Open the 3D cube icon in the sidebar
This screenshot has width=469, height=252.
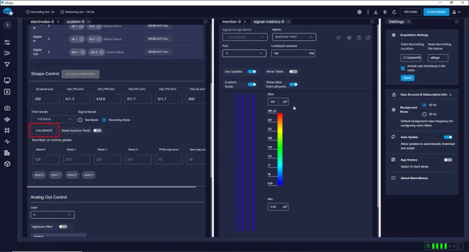(x=7, y=164)
